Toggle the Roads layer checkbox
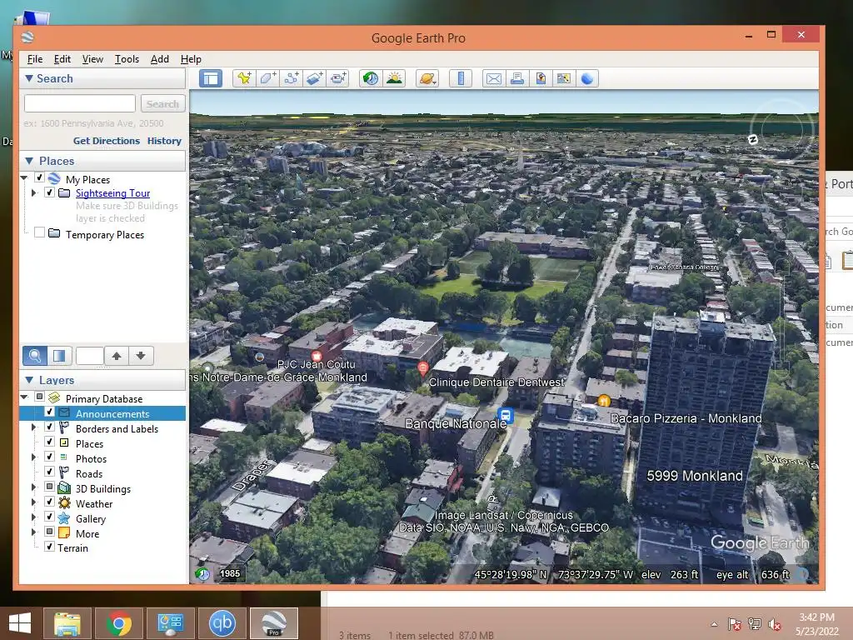This screenshot has width=853, height=640. [x=49, y=472]
